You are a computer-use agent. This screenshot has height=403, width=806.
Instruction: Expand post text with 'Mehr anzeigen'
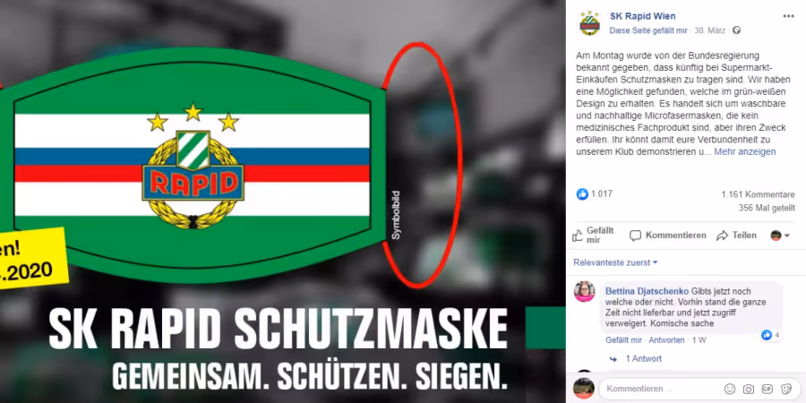(x=745, y=151)
